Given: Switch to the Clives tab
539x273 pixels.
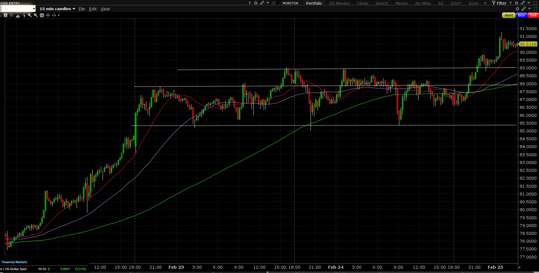Looking at the screenshot, I should pyautogui.click(x=362, y=3).
